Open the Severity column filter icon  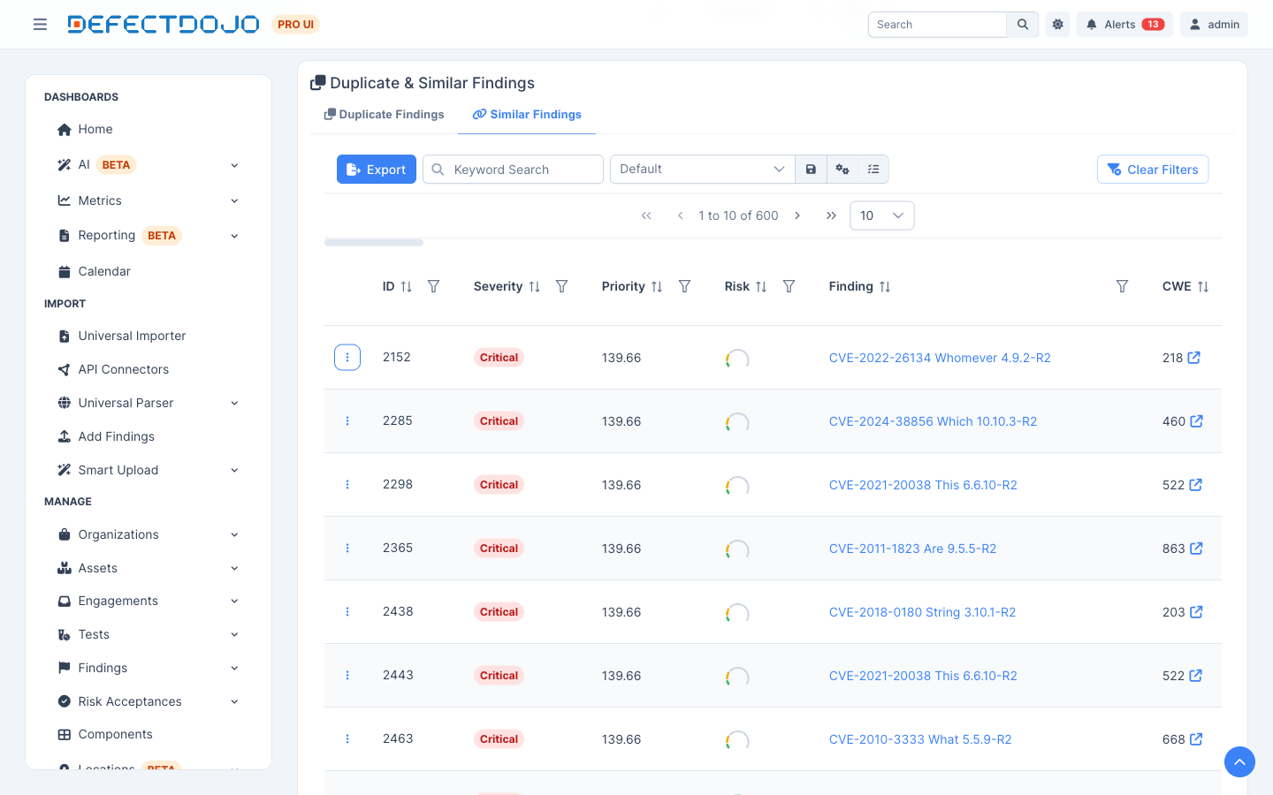561,286
